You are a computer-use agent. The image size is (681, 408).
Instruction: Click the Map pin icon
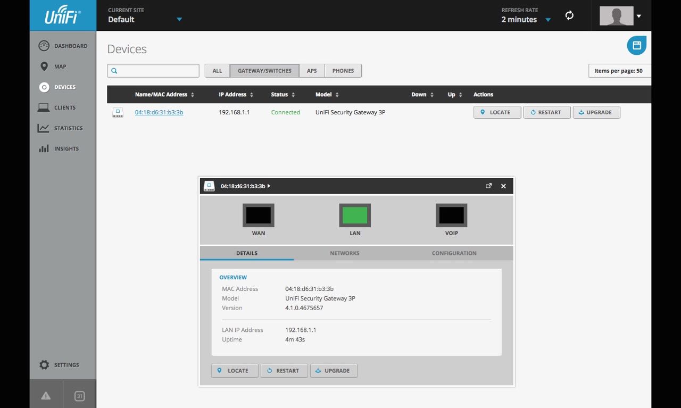(44, 66)
